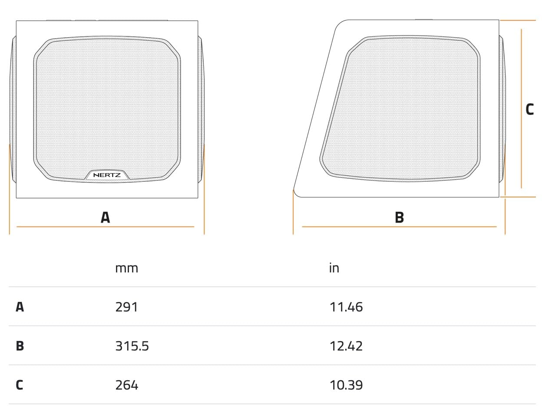Click the orange vertical dimension line beside C
The height and width of the screenshot is (413, 542).
[x=522, y=108]
